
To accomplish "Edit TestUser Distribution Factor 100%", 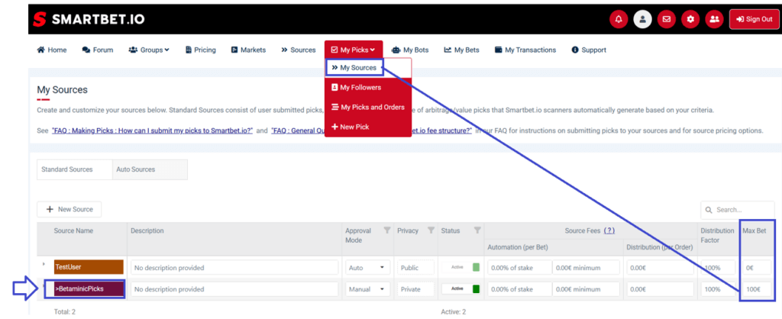I will click(718, 268).
